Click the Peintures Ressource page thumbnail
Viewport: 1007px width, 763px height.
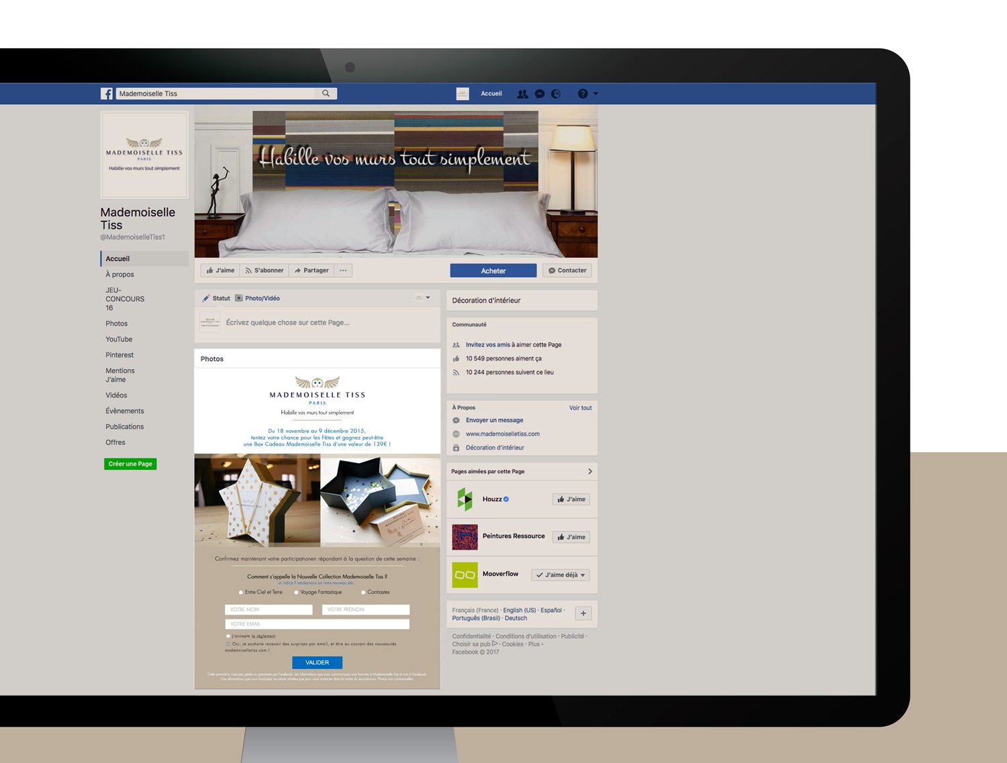pos(465,537)
